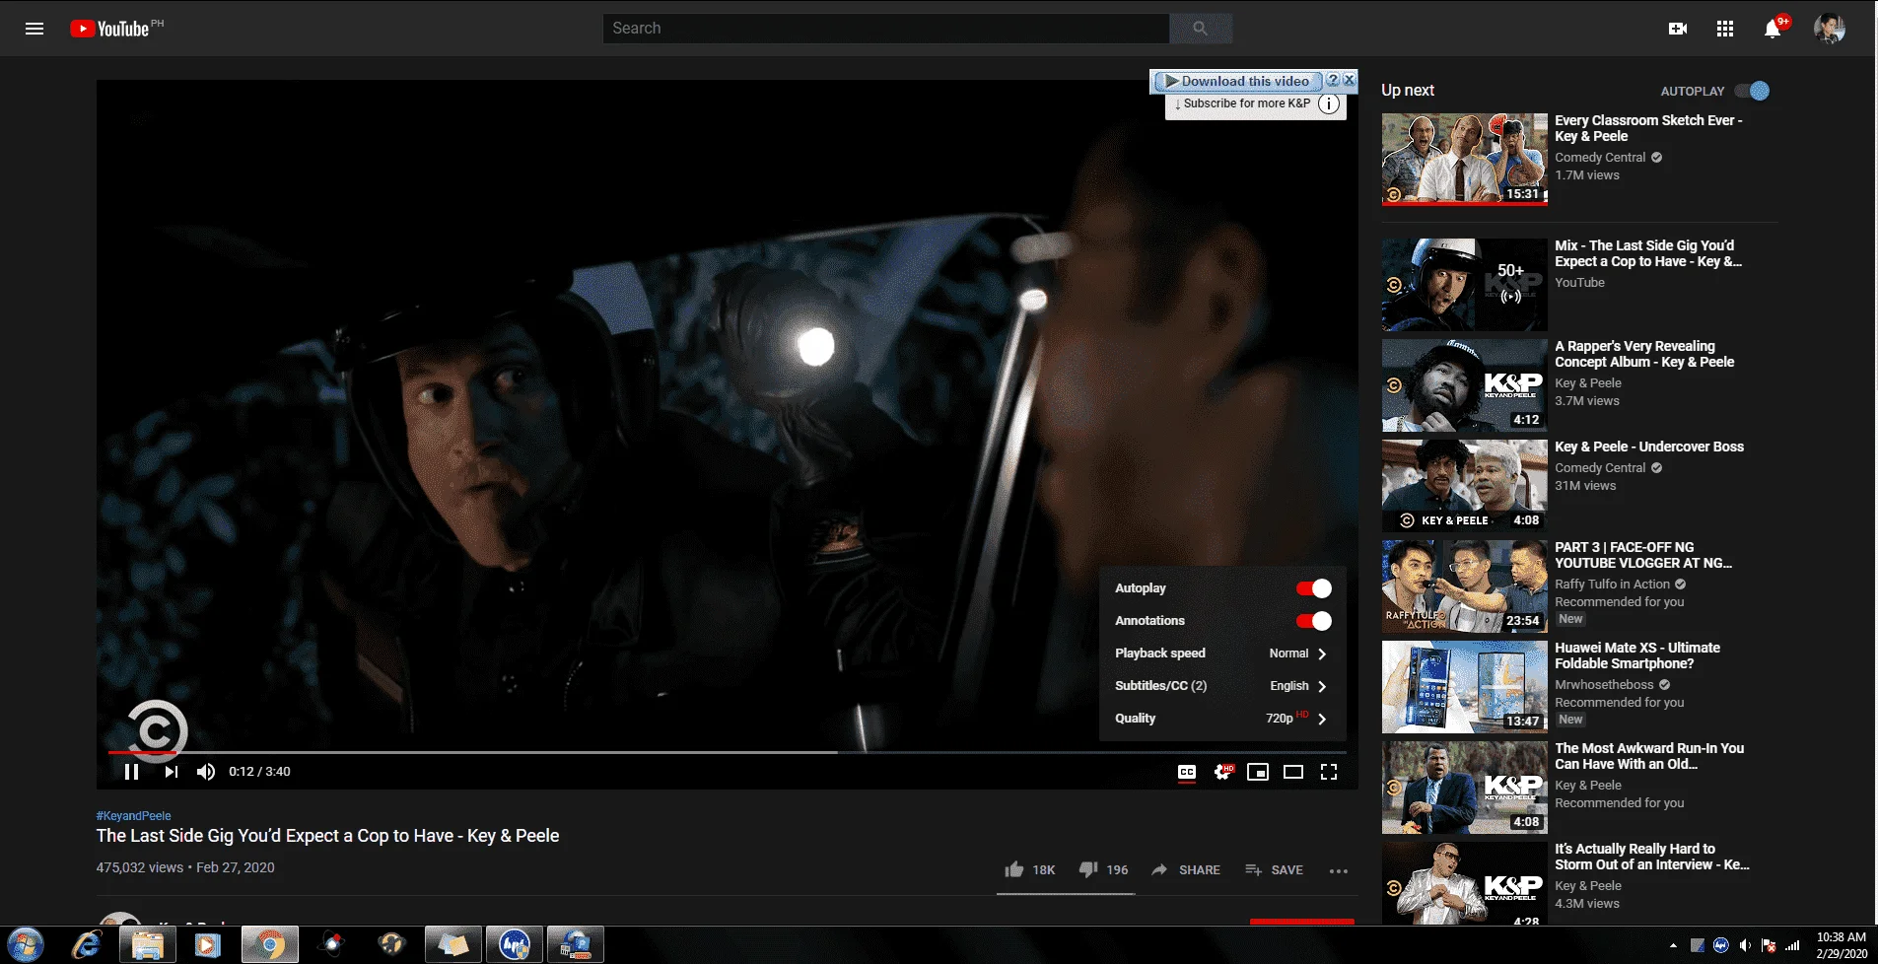
Task: Click the info card icon
Action: pyautogui.click(x=1329, y=103)
